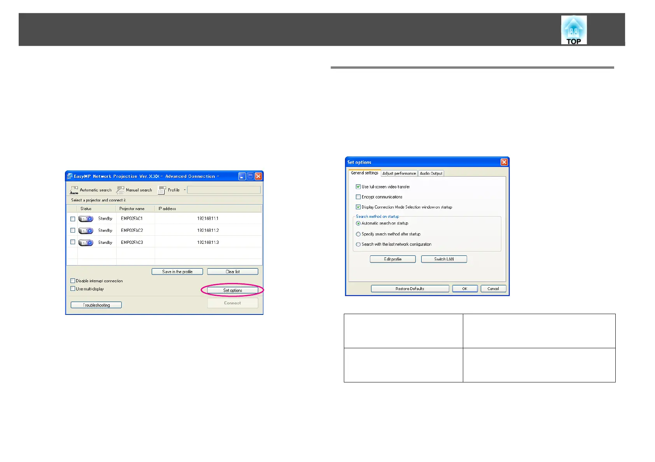Check the EMP02FAC2 projector checkbox

pyautogui.click(x=73, y=230)
